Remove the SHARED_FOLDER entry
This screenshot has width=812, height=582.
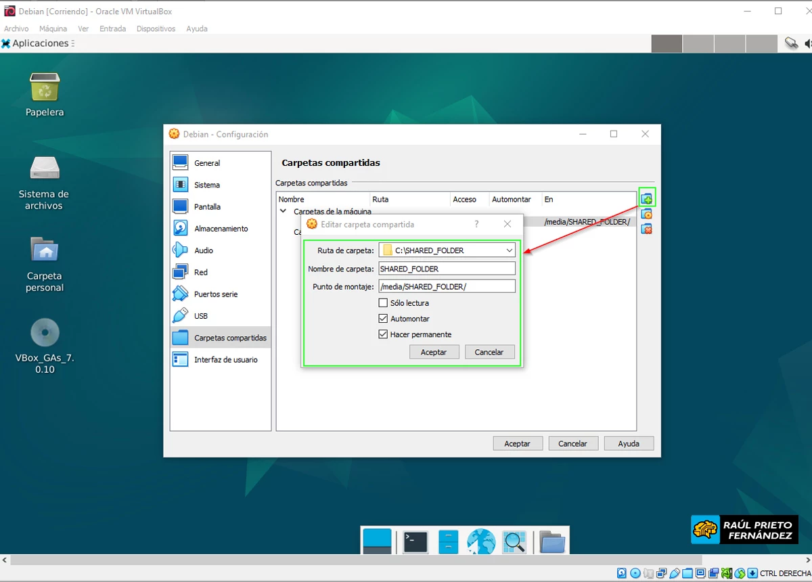646,229
